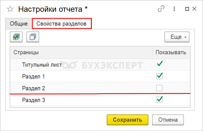The width and height of the screenshot is (203, 131).
Task: Select the Свойства разделов tab
Action: pyautogui.click(x=62, y=24)
